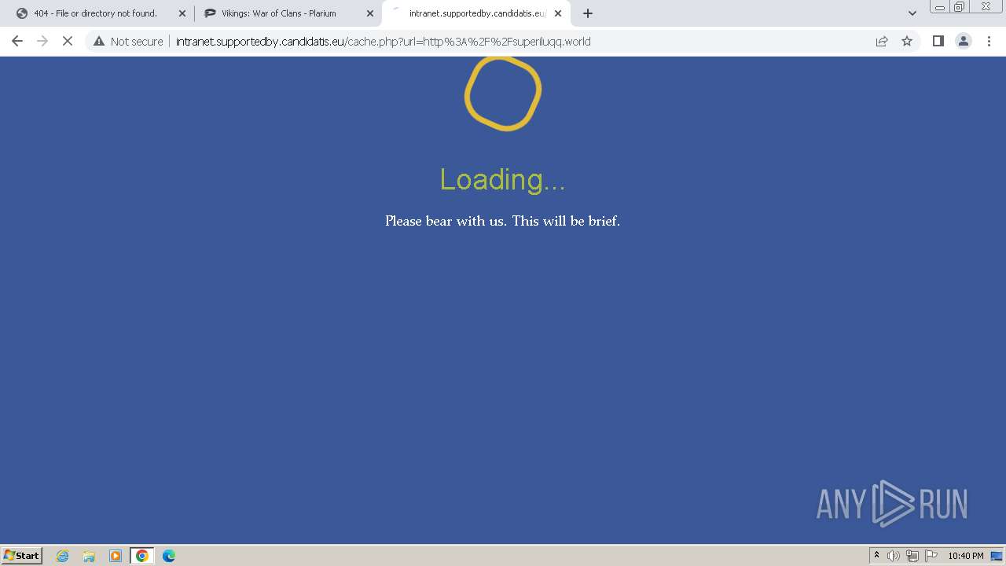Close the Vikings: War of Clans tab

[370, 13]
